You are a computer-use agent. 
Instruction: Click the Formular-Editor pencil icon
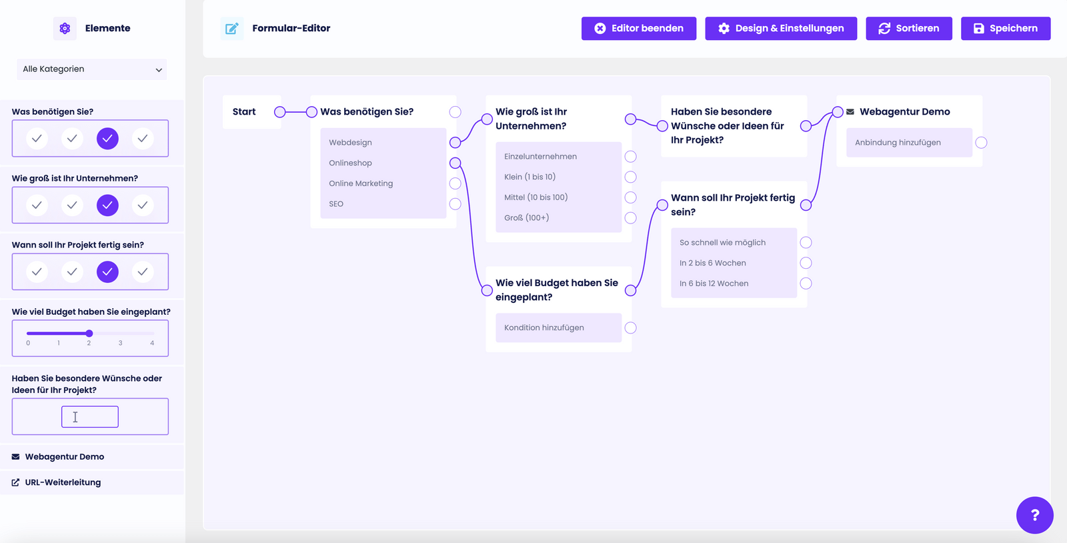[x=232, y=29]
